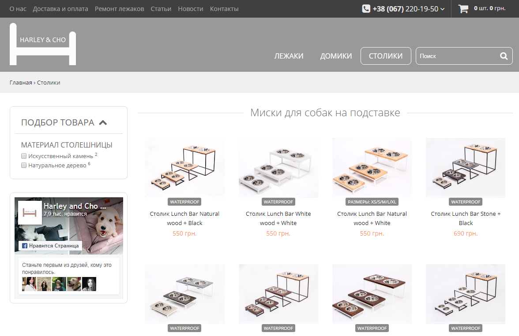This screenshot has height=336, width=519.
Task: Check the Натуральное дерево filter checkbox
Action: pos(24,165)
